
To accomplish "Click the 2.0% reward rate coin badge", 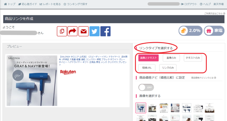I will [x=190, y=31].
